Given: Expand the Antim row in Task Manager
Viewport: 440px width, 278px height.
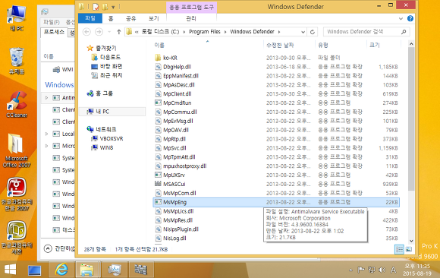Looking at the screenshot, I should pyautogui.click(x=46, y=97).
